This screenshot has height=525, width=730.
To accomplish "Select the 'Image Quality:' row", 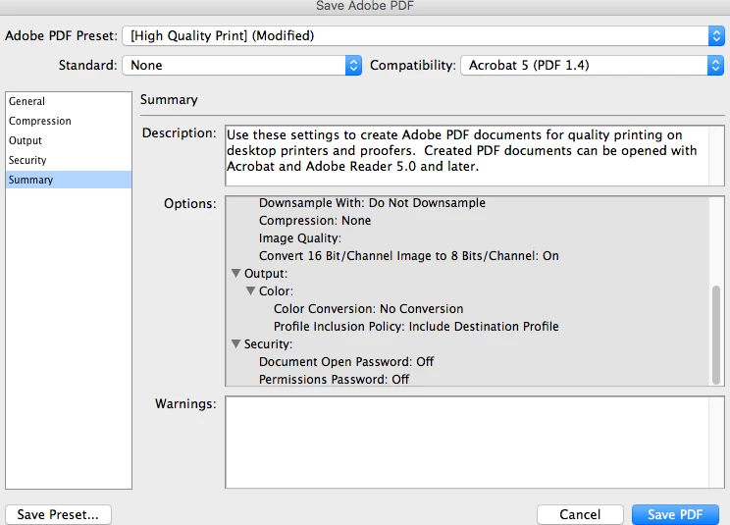I will [300, 238].
